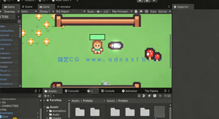Select the CHARActions list item
This screenshot has width=219, height=119.
click(x=7, y=31)
